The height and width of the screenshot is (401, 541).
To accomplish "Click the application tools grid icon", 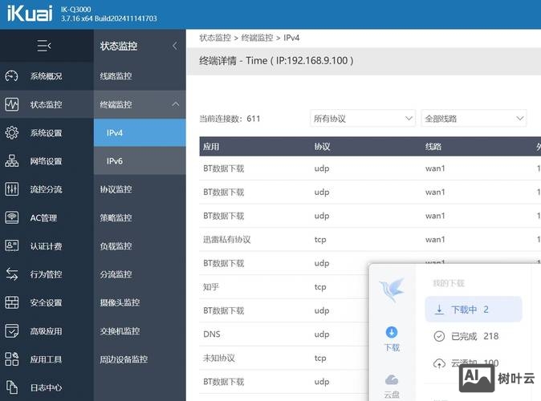I will 12,359.
